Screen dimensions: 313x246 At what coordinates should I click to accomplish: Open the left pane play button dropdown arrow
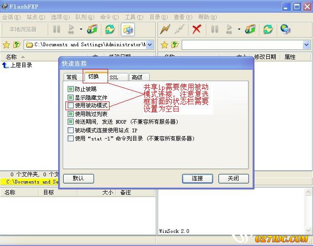pos(81,29)
